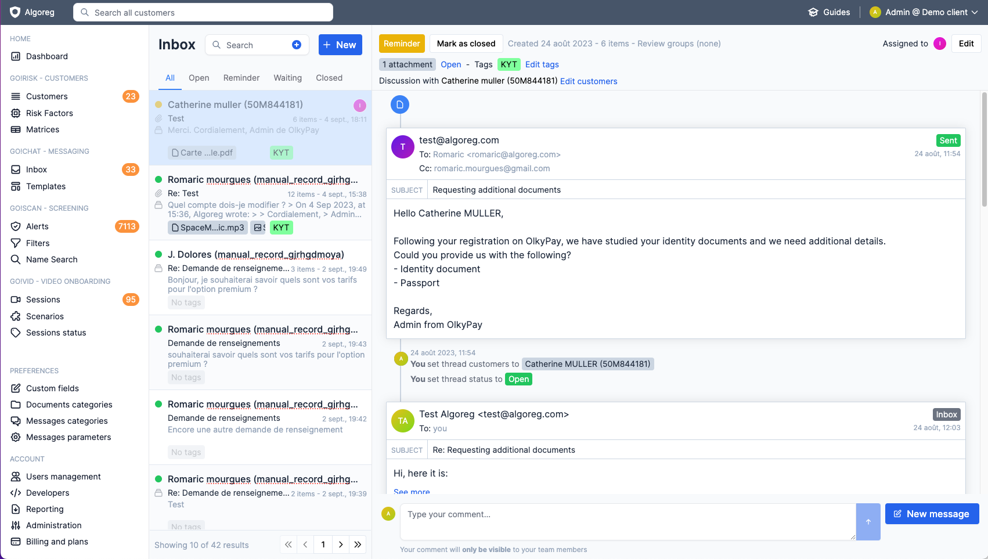Go to the first results page
The height and width of the screenshot is (559, 988).
tap(289, 544)
